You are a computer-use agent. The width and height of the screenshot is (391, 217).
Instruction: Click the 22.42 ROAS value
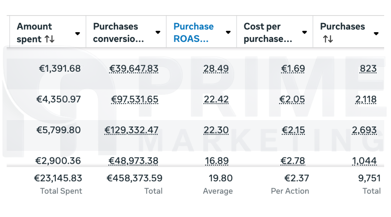[x=216, y=99]
